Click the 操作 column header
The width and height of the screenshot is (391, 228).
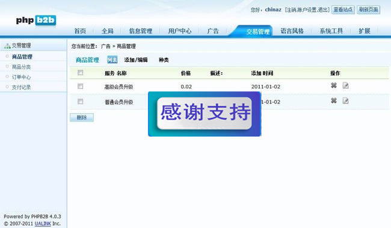pos(335,73)
